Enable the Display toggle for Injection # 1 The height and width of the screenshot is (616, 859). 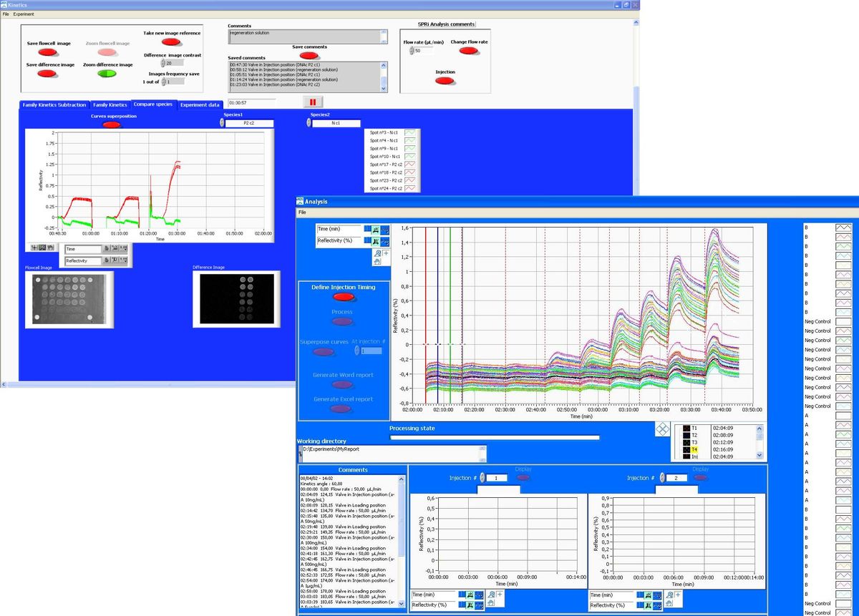click(x=523, y=478)
